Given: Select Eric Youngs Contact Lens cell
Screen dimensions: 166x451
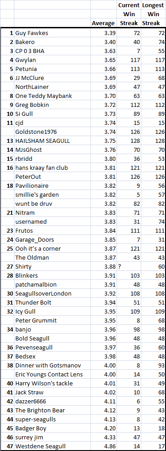Looking at the screenshot, I should pos(53,375).
